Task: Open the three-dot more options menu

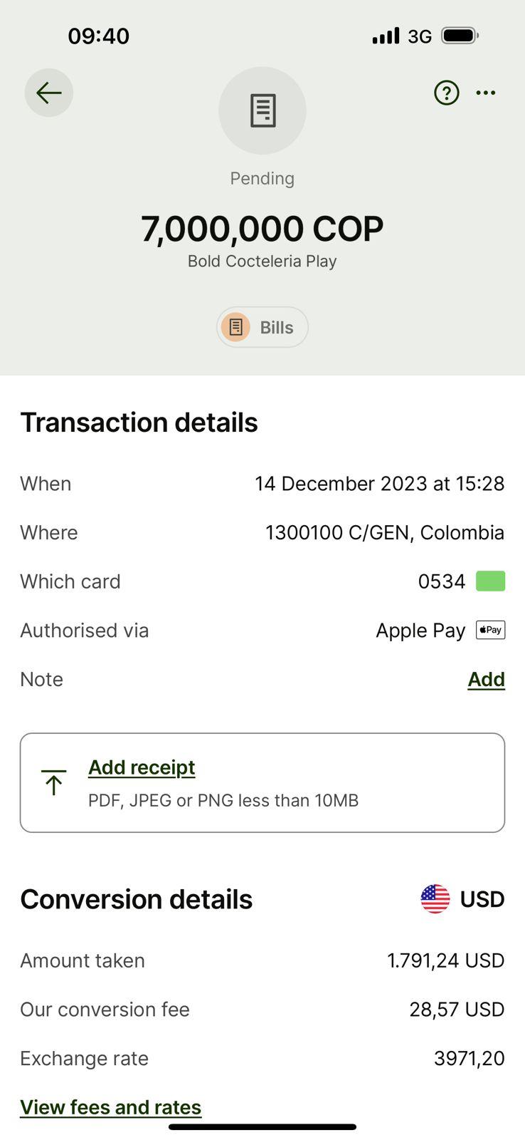Action: click(486, 93)
